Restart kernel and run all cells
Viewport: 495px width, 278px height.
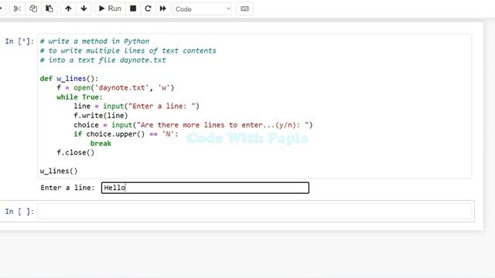pyautogui.click(x=162, y=8)
